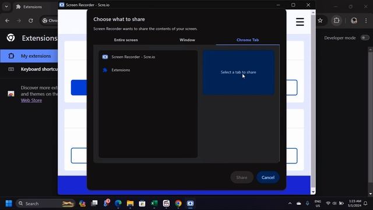Click the Chrome extensions puzzle icon
373x210 pixels.
[336, 20]
